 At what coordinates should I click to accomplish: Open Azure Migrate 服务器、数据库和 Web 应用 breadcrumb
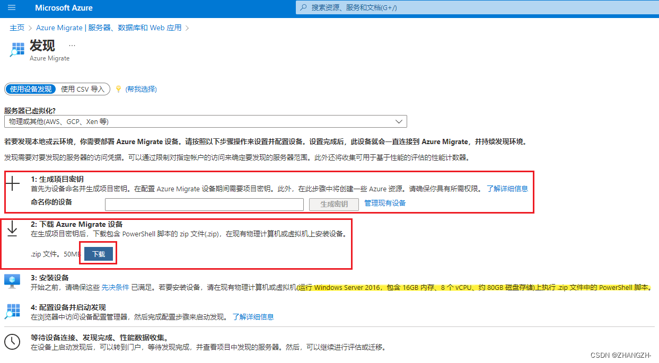(109, 28)
